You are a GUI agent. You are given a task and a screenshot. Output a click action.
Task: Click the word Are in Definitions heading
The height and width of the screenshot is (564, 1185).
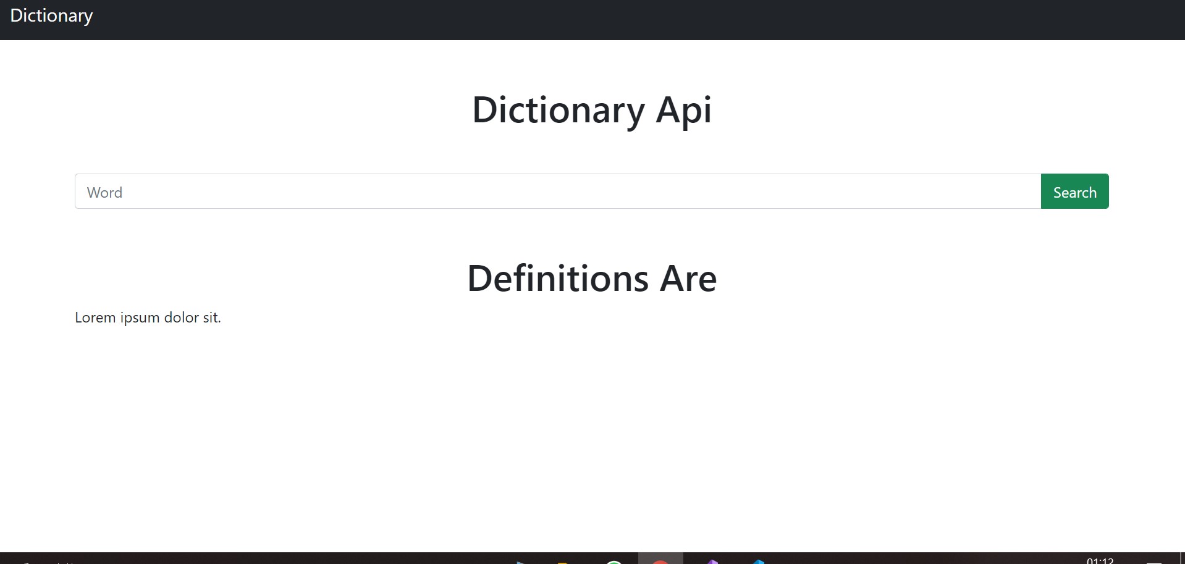pos(688,279)
